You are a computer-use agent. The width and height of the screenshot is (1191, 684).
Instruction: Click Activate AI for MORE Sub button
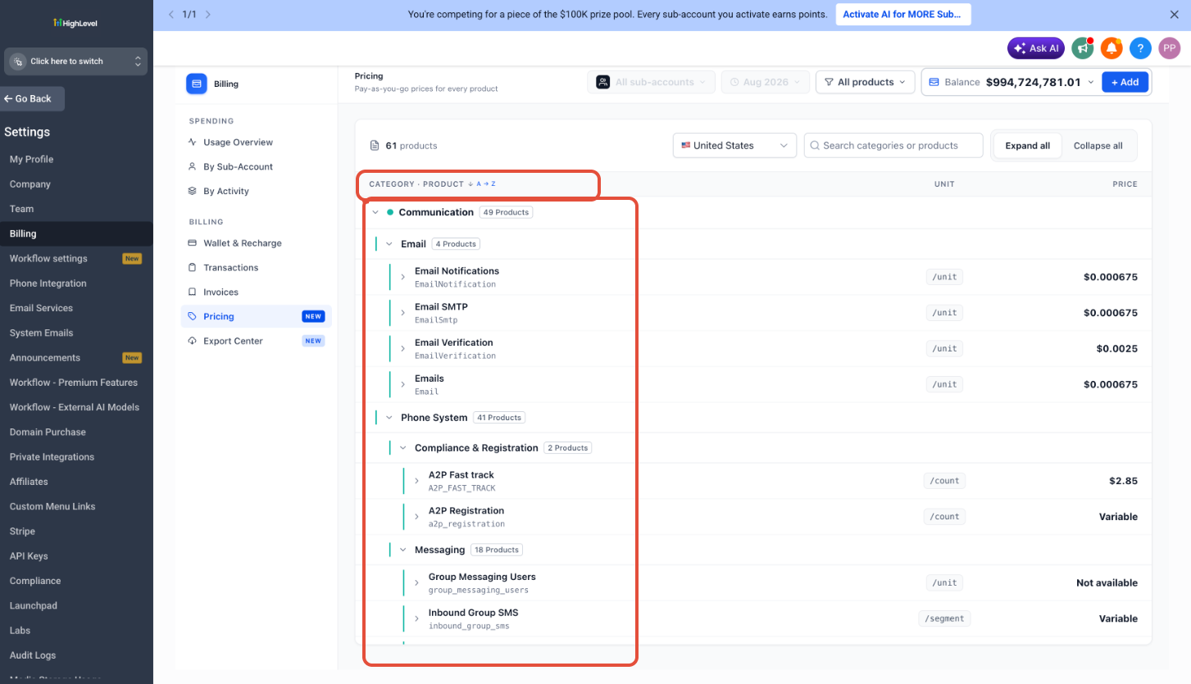click(903, 15)
